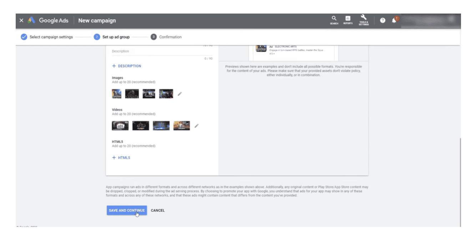
Task: Click 'ELECTRONIC ARTS' text in ad preview
Action: tap(286, 47)
